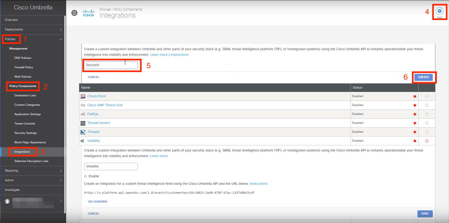449x223 pixels.
Task: Open the Cisco AMP Threat Grid link
Action: 105,105
